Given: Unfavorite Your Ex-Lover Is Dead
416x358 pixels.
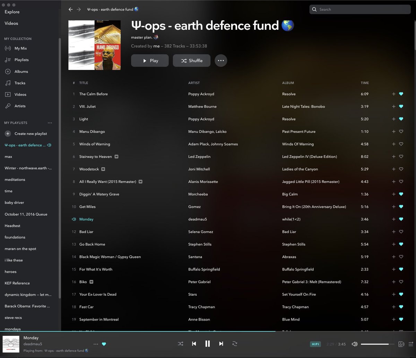Looking at the screenshot, I should coord(401,294).
